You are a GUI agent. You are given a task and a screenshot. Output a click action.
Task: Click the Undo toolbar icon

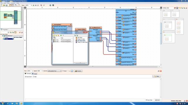pyautogui.click(x=15, y=5)
